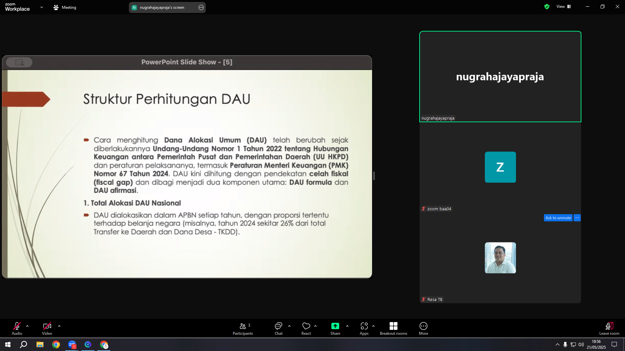
Task: Expand video options arrow beside Video
Action: [x=59, y=326]
